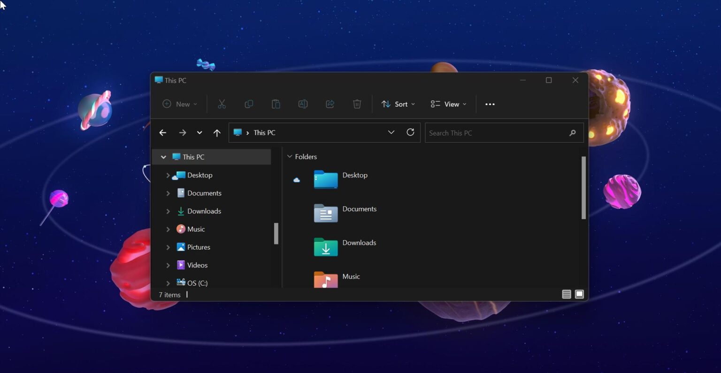721x373 pixels.
Task: Click the Copy icon
Action: tap(249, 104)
